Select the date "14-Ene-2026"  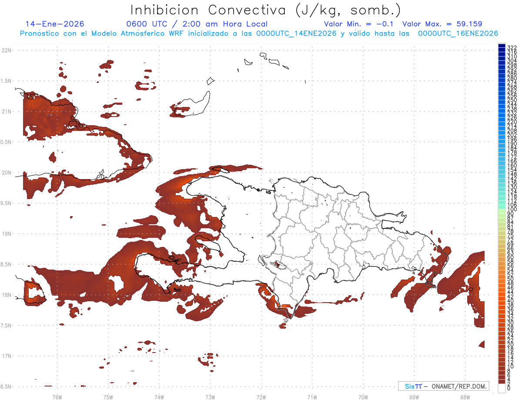tap(55, 24)
